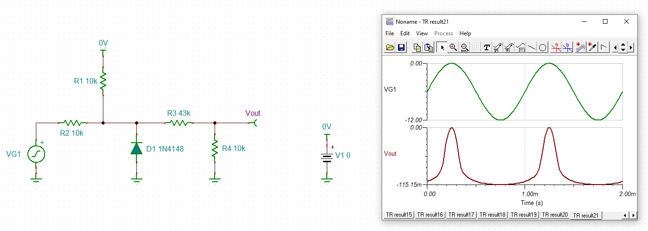Click the TR result window title icon
This screenshot has height=231, width=648.
(x=390, y=22)
